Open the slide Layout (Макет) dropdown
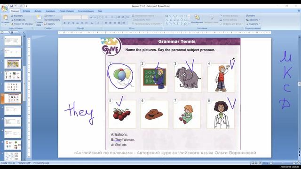This screenshot has width=301, height=169. click(x=50, y=15)
